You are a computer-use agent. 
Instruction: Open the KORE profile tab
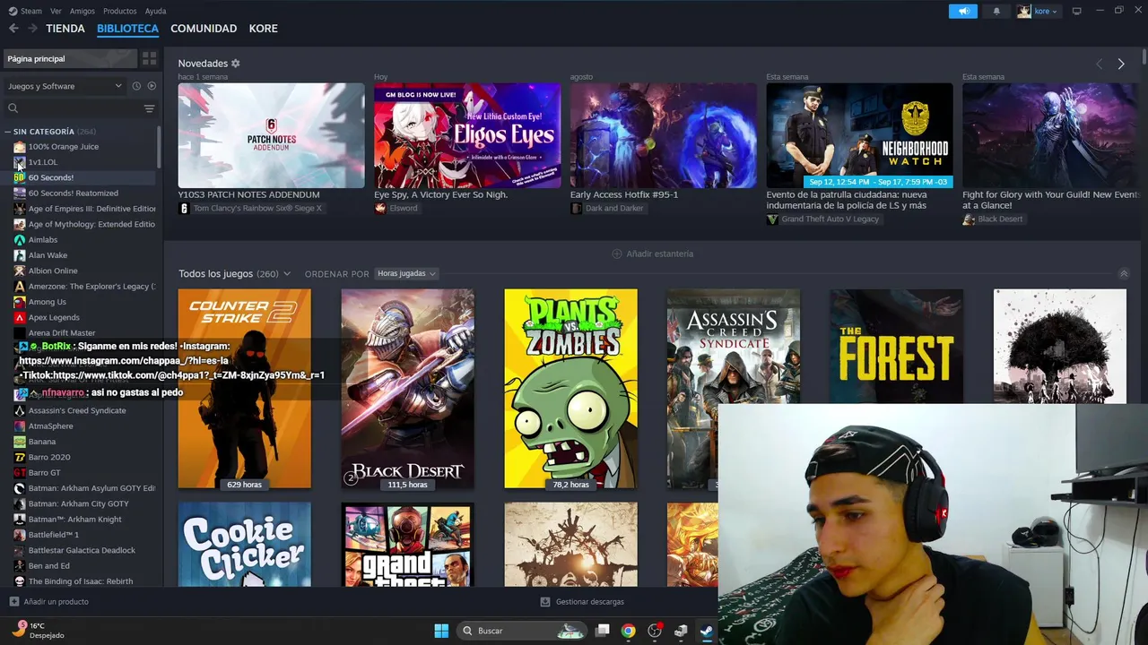[264, 29]
